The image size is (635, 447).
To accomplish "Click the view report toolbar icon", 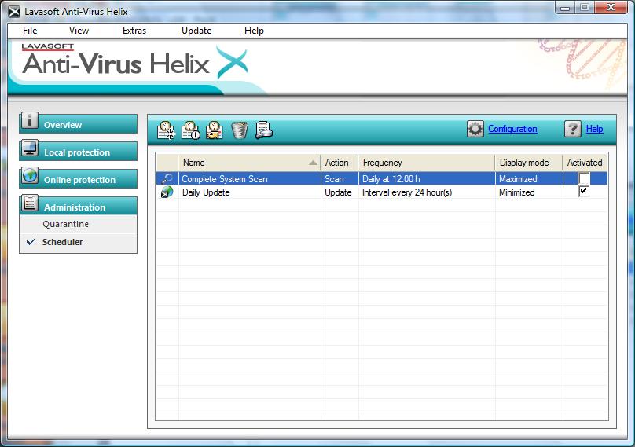I will tap(264, 130).
